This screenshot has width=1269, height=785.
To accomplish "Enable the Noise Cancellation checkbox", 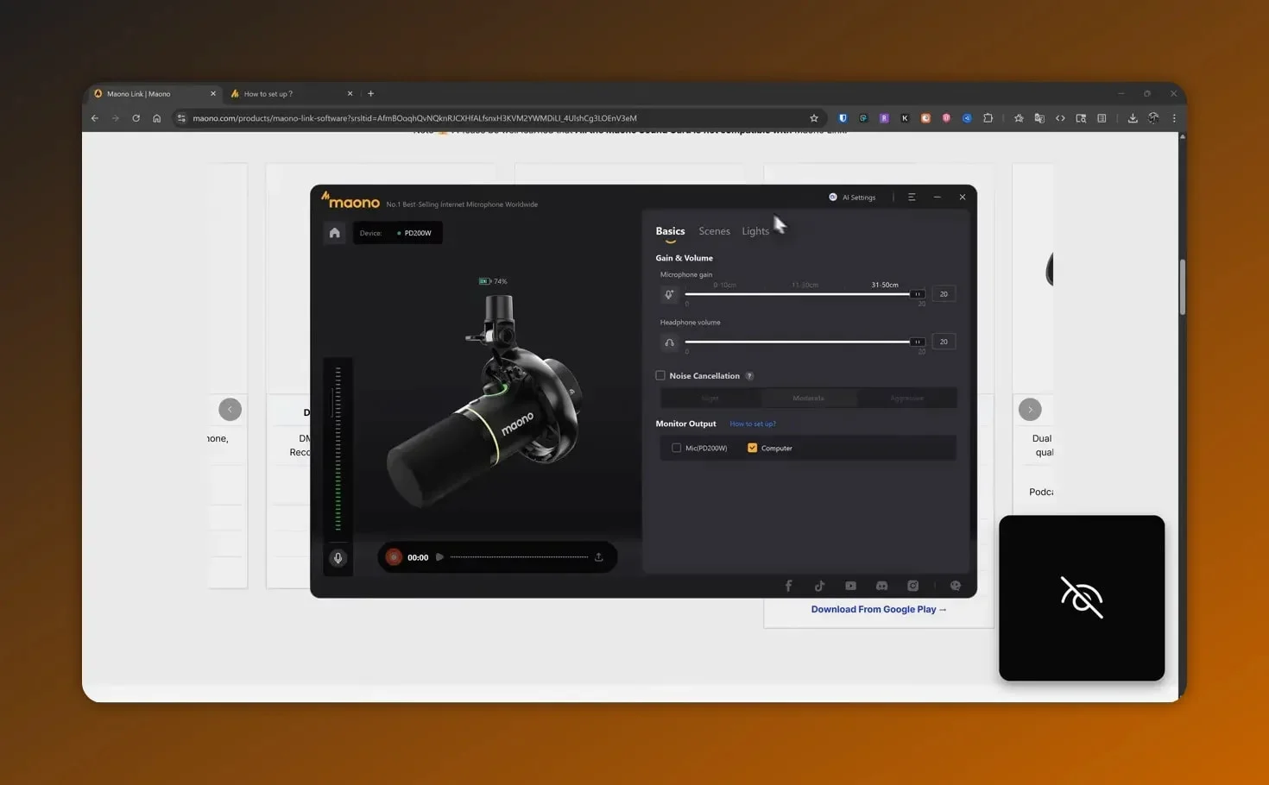I will [x=660, y=376].
